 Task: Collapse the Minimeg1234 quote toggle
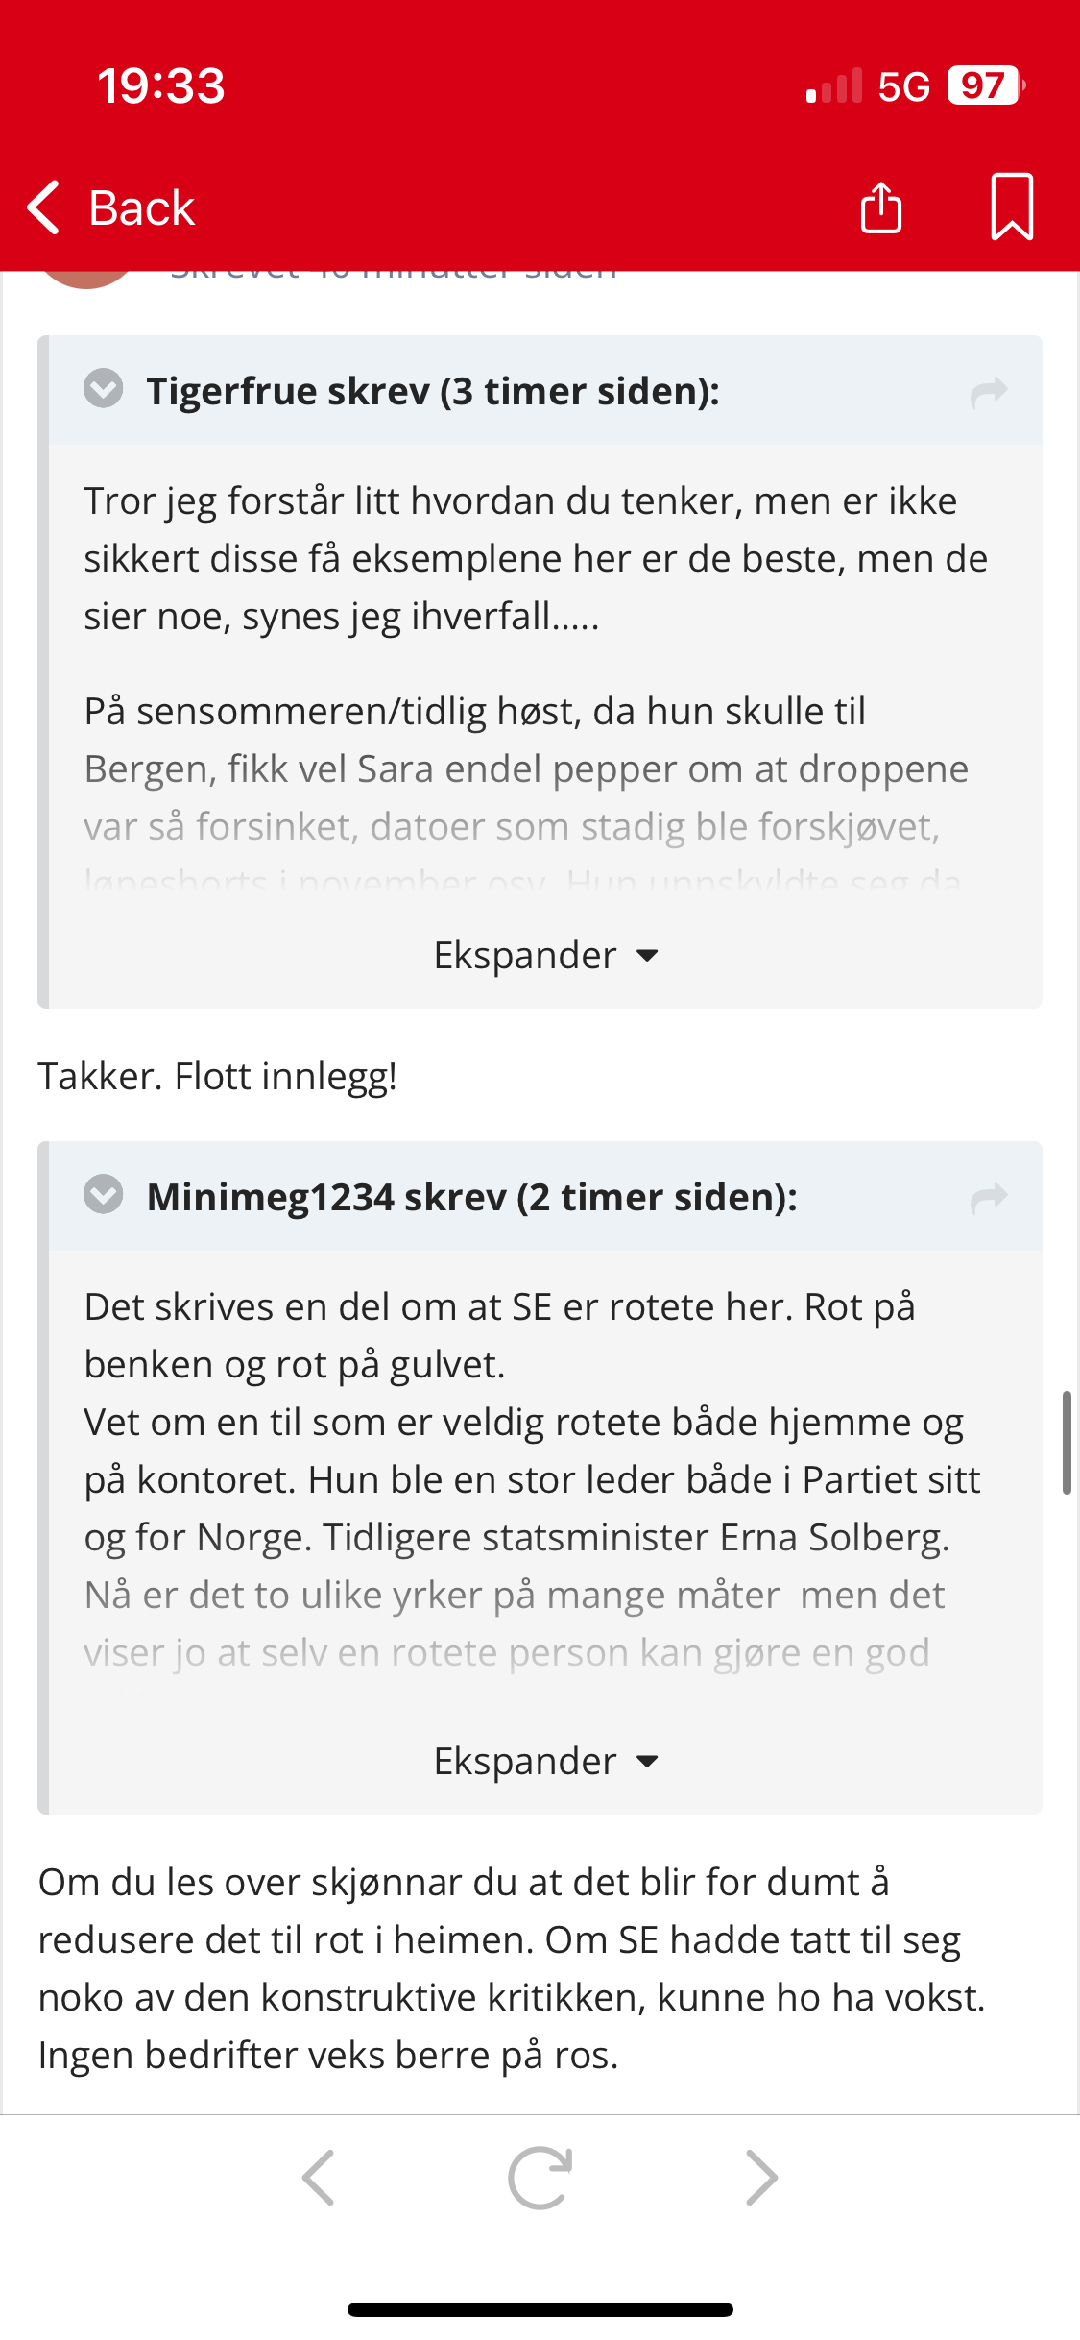coord(104,1195)
